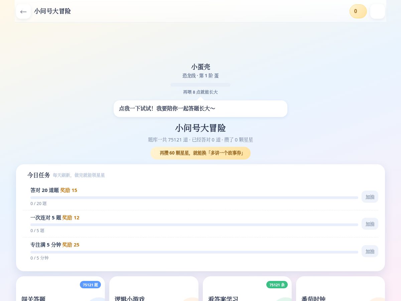Click the '0 / 5 分钟' progress text
Image resolution: width=401 pixels, height=301 pixels.
tap(39, 258)
